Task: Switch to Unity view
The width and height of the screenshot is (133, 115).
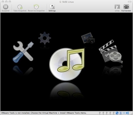Action: (117, 8)
